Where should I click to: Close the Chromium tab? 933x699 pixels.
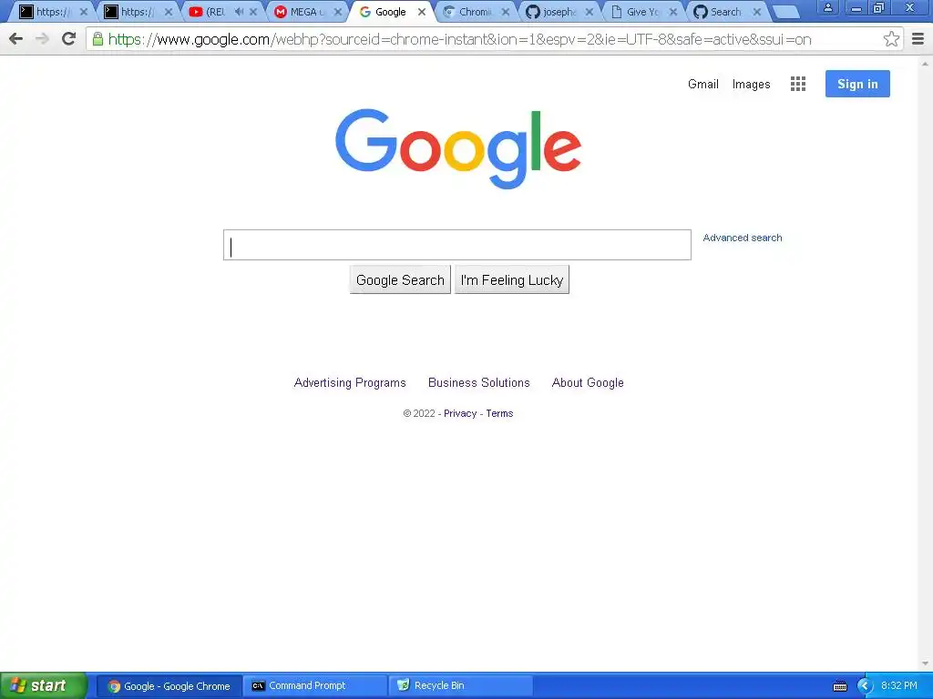coord(505,12)
